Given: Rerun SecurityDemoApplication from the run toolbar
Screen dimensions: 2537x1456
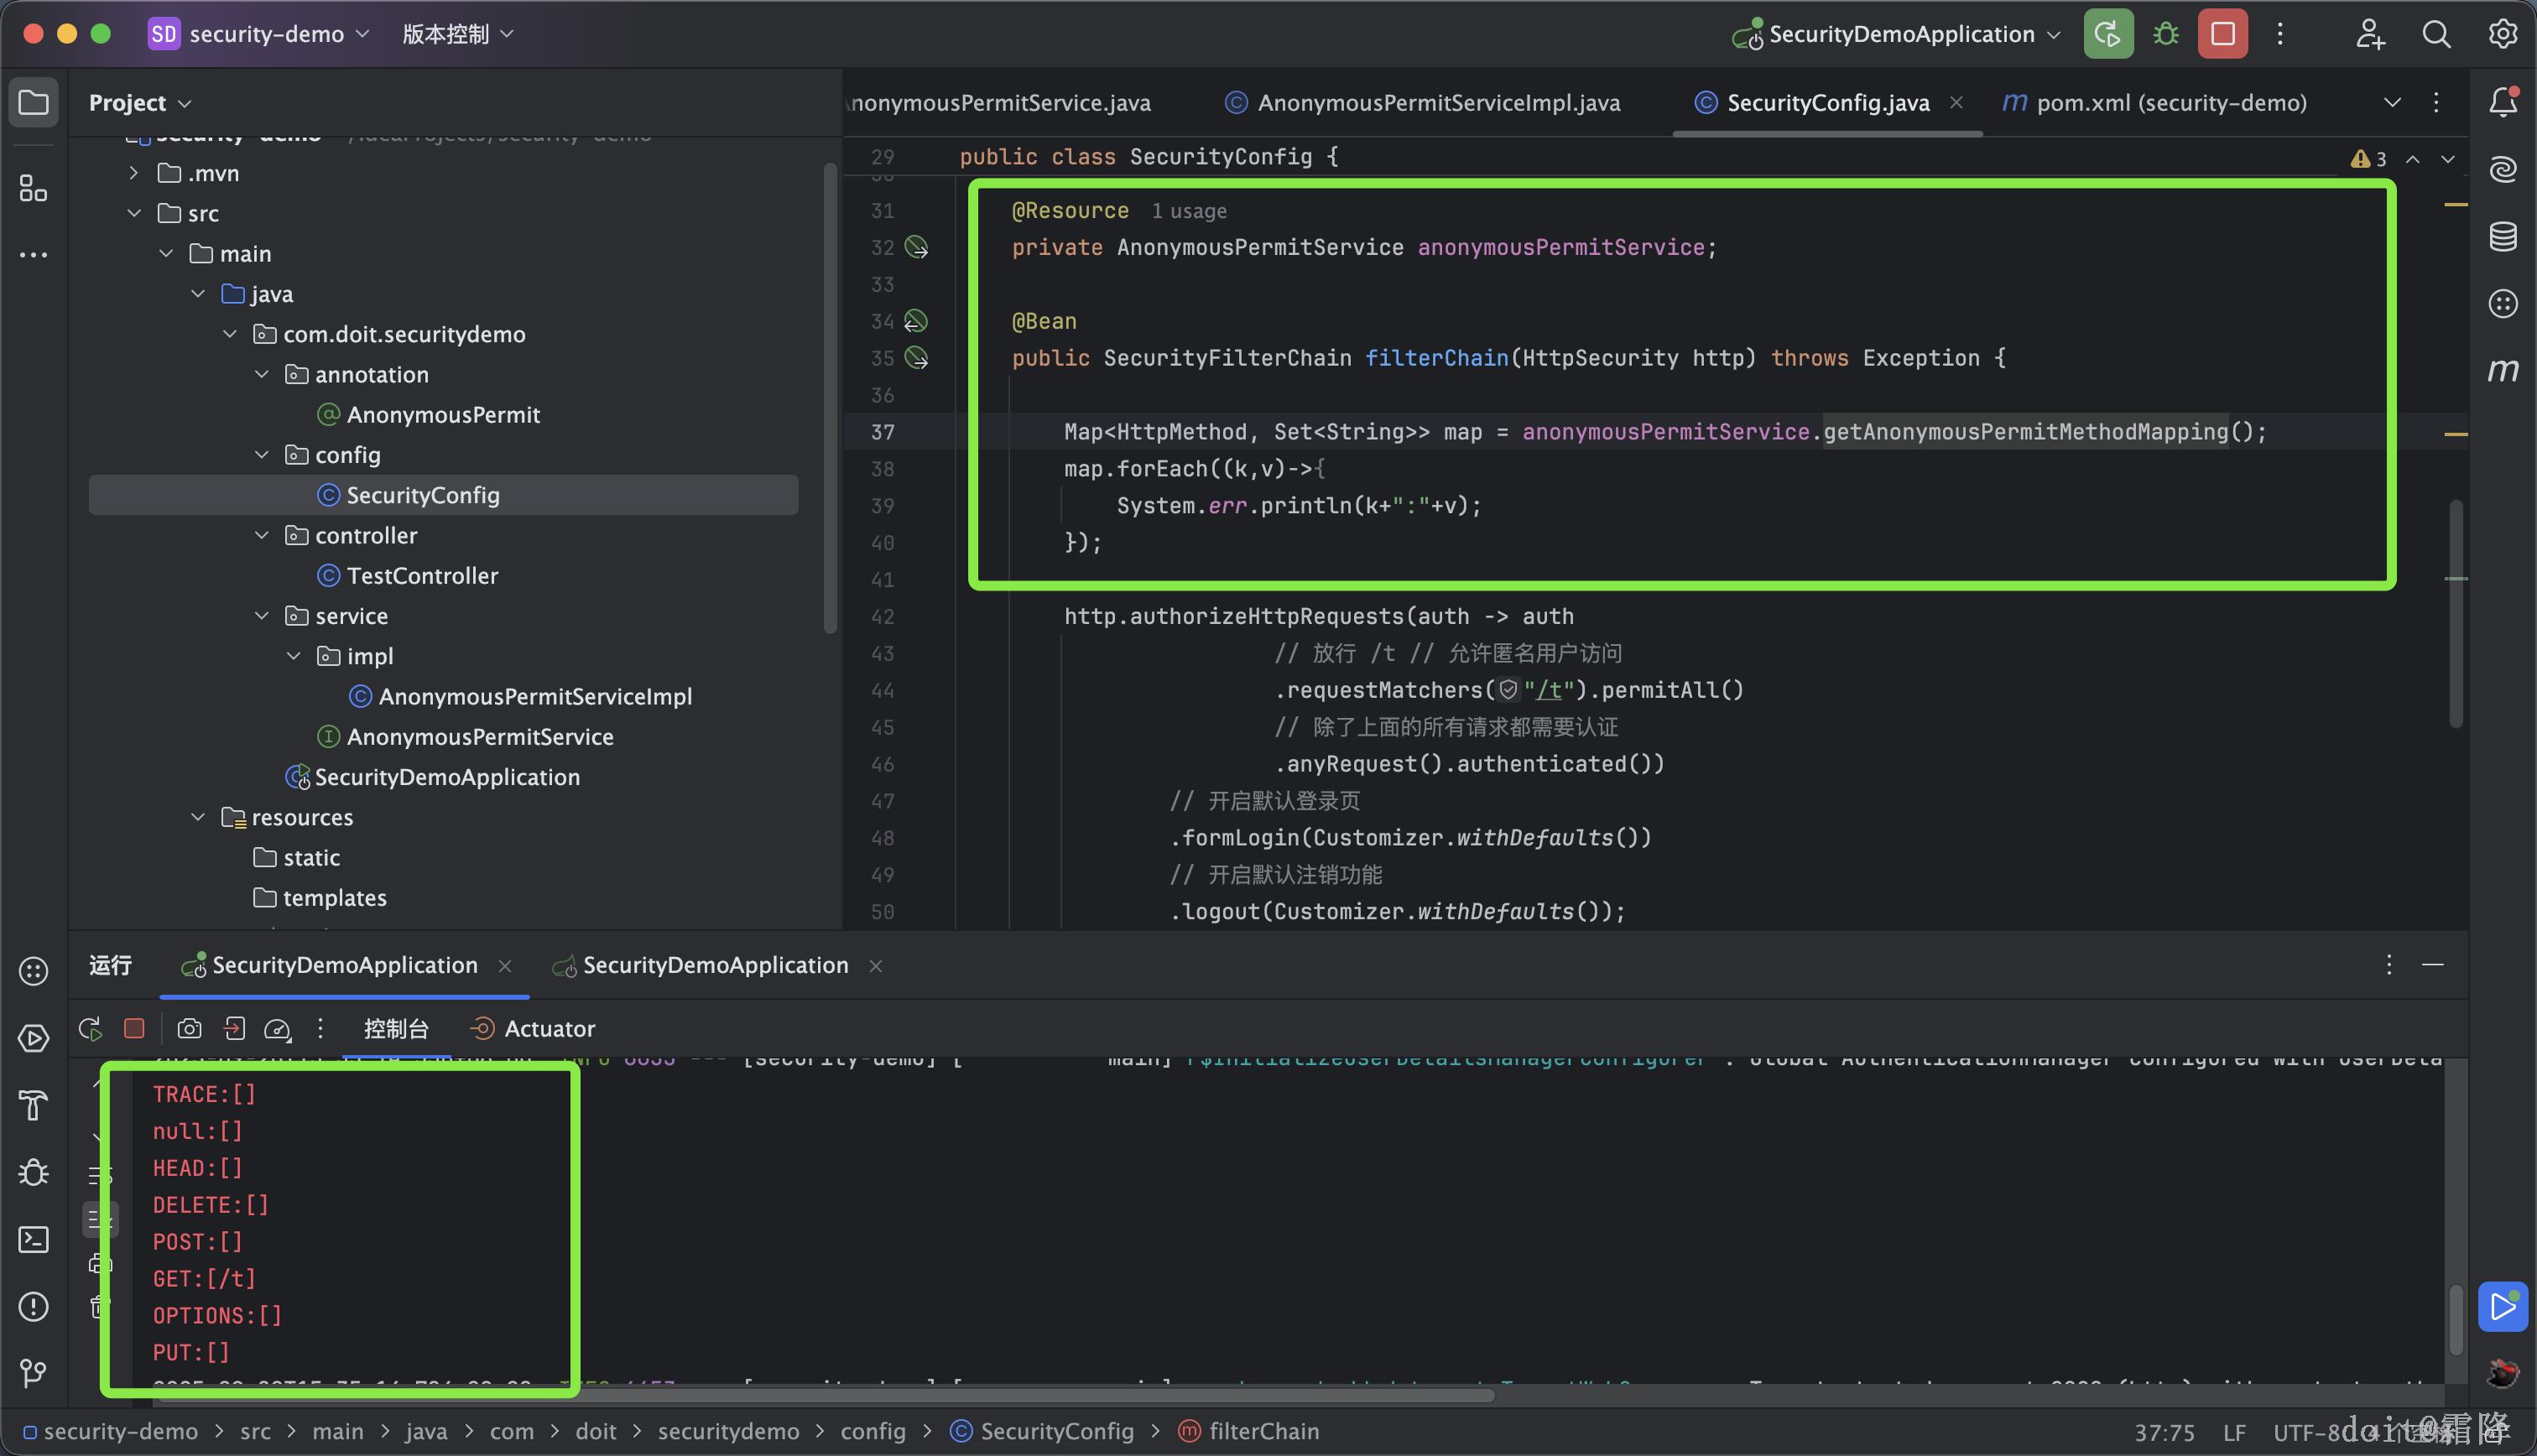Looking at the screenshot, I should tap(90, 1029).
